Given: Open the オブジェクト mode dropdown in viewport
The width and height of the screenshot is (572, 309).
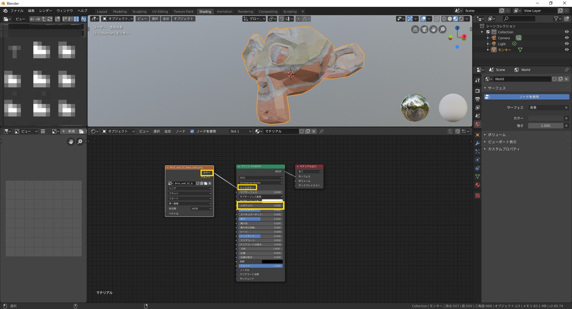Looking at the screenshot, I should coord(118,19).
